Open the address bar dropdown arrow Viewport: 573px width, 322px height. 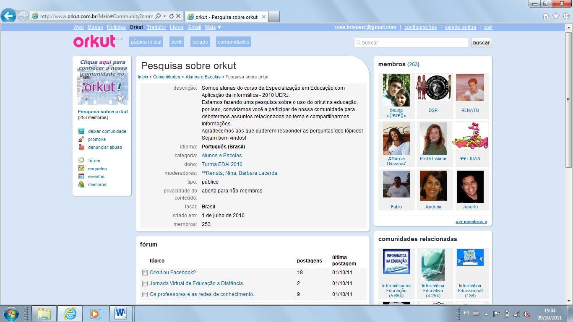point(164,16)
